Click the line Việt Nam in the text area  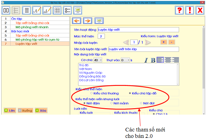tap(85, 69)
